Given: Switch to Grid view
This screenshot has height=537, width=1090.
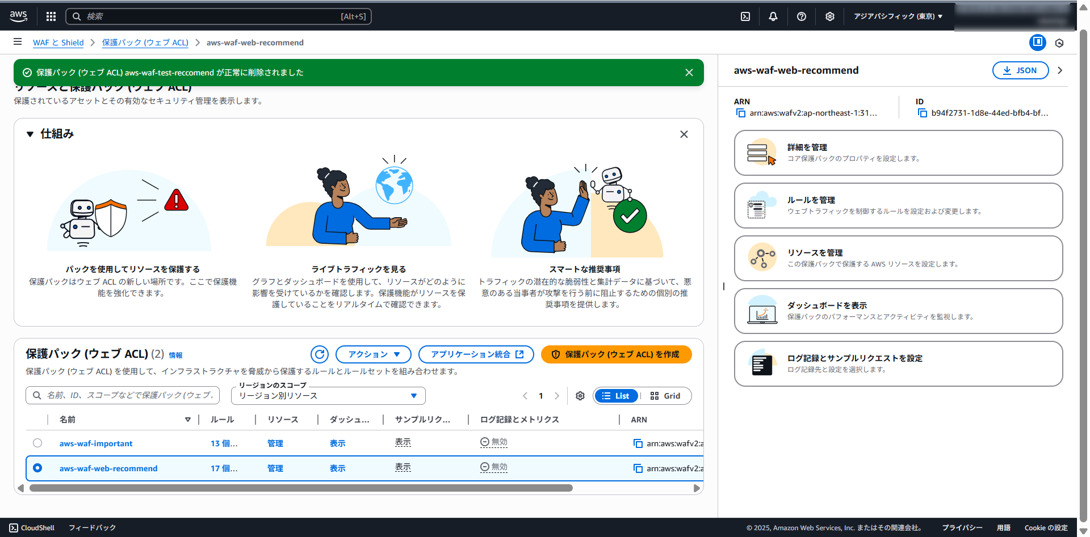Looking at the screenshot, I should 665,396.
